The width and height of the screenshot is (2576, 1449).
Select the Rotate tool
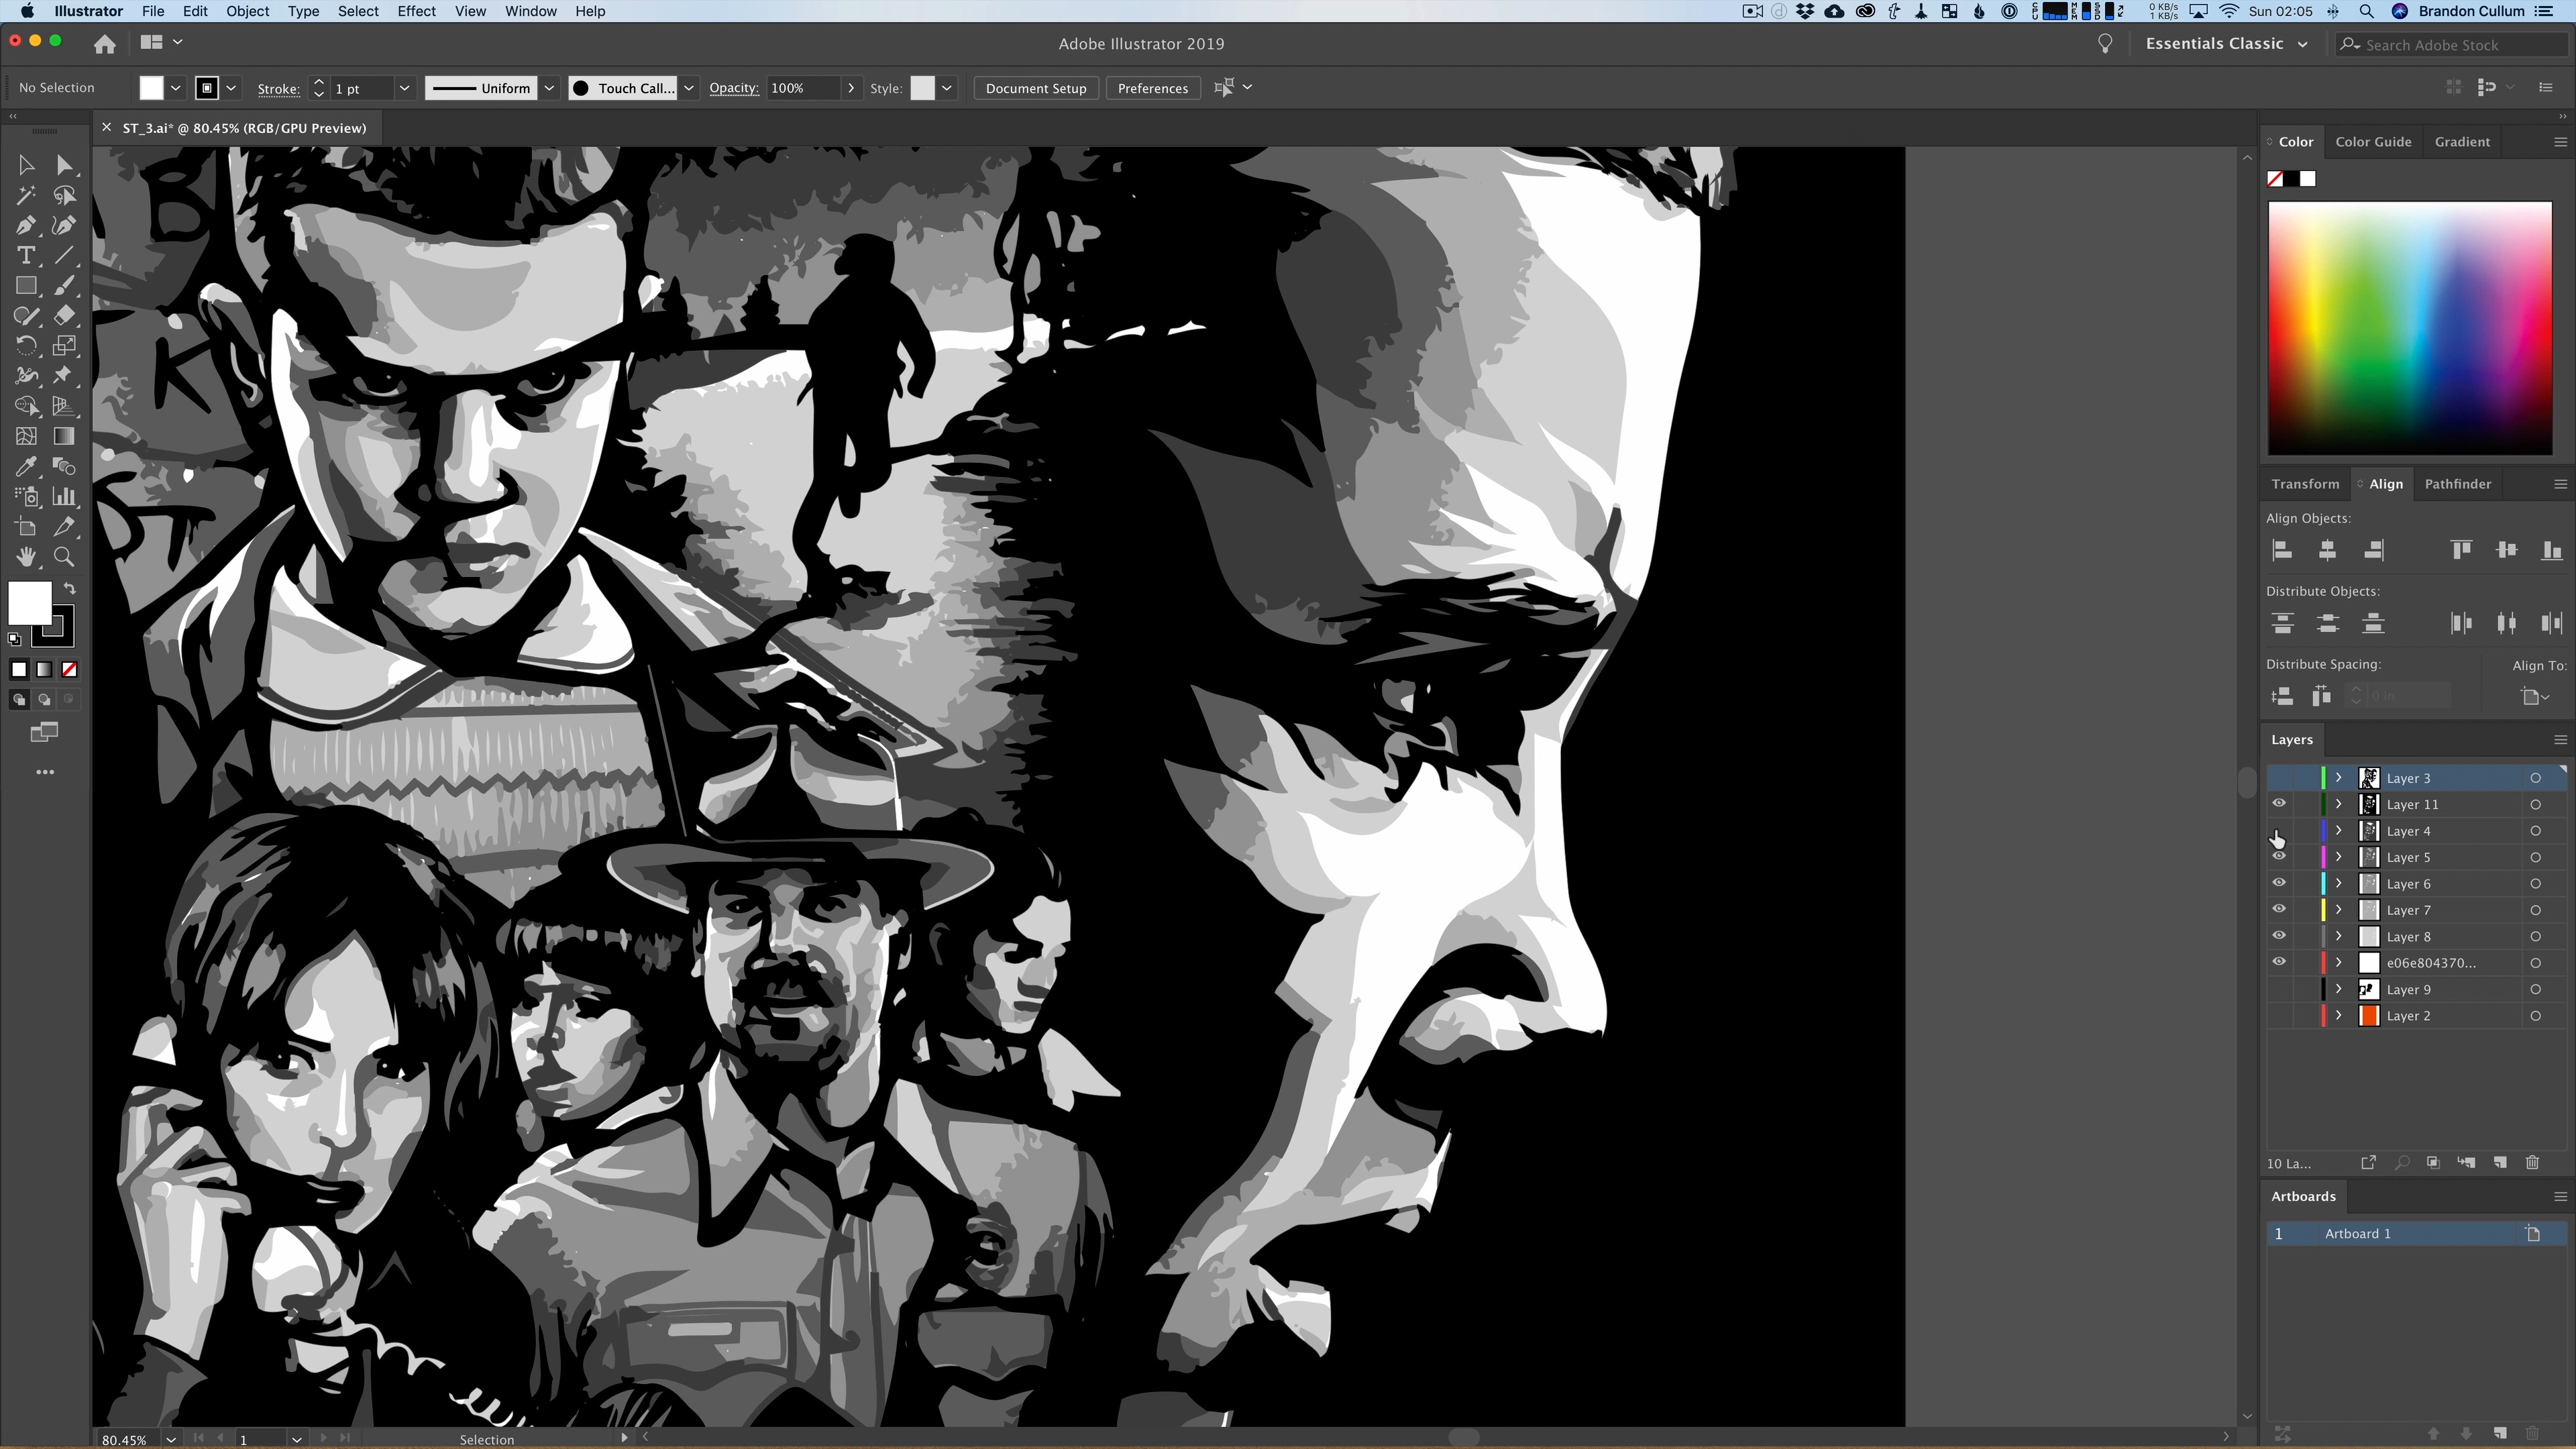(26, 346)
